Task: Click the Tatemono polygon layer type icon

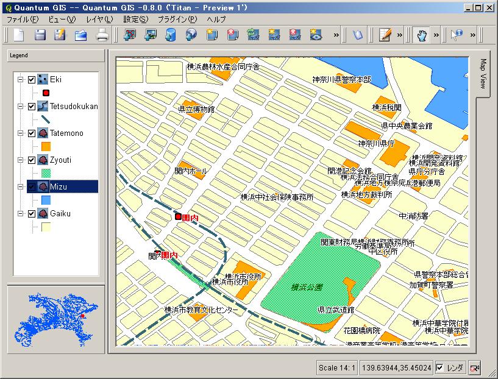Action: [43, 133]
